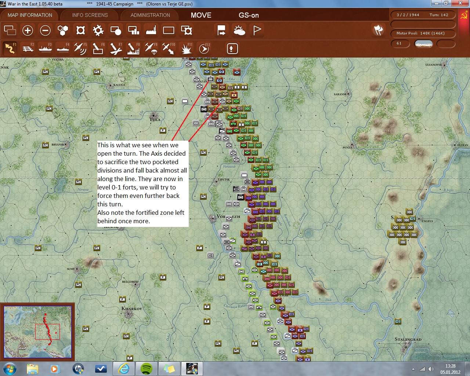Select the F9 air transport mode
The image size is (470, 376).
pyautogui.click(x=151, y=48)
